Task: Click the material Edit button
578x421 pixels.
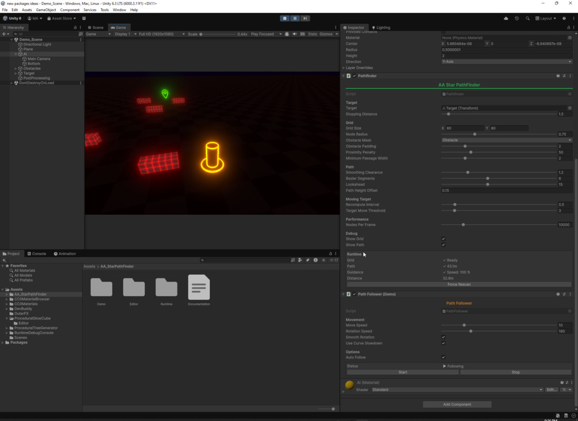Action: 552,390
